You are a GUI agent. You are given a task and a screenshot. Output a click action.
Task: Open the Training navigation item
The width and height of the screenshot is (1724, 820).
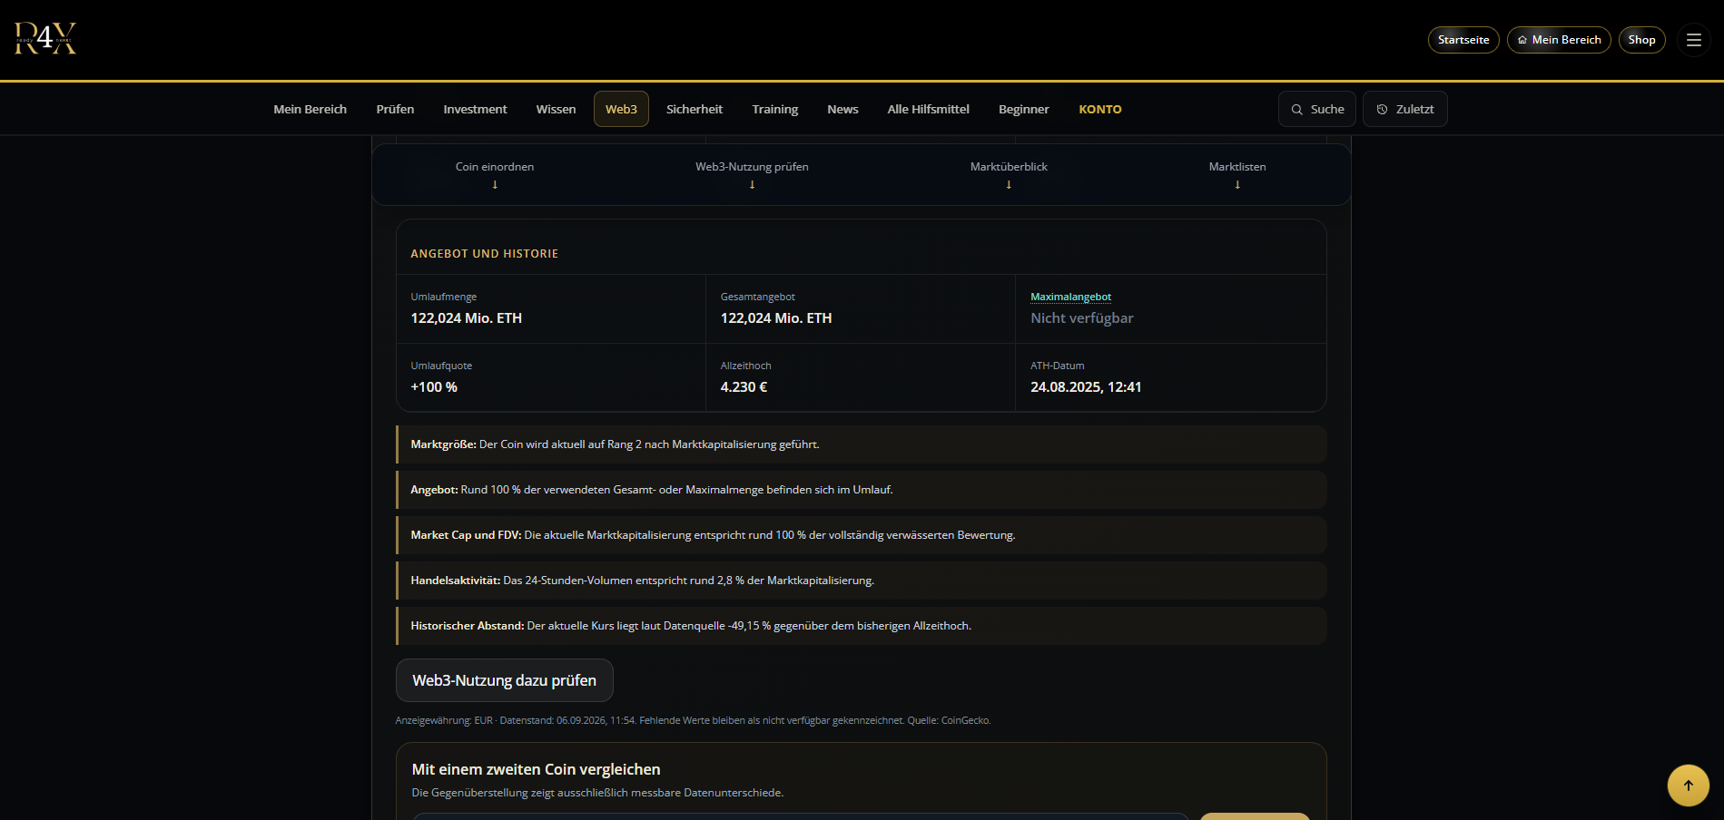click(775, 109)
